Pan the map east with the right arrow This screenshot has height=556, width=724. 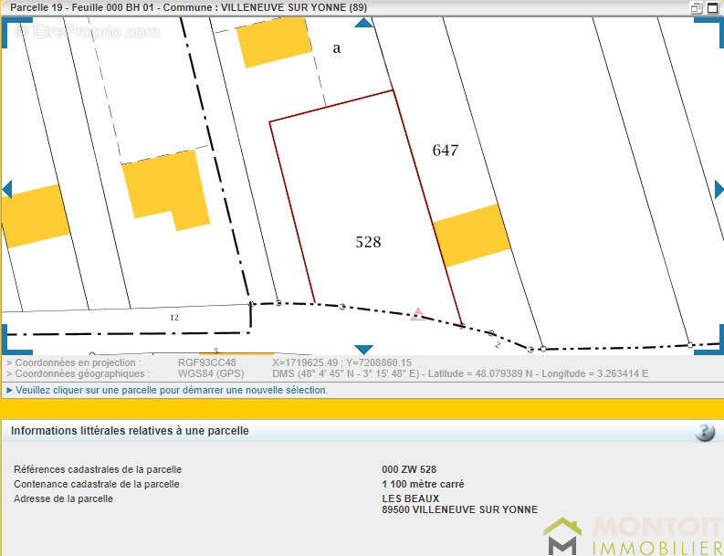coord(719,190)
